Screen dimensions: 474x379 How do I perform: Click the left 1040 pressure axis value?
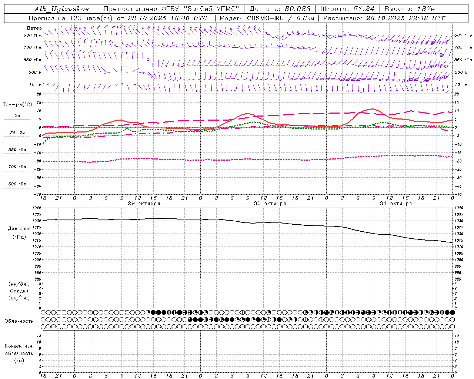[36, 208]
